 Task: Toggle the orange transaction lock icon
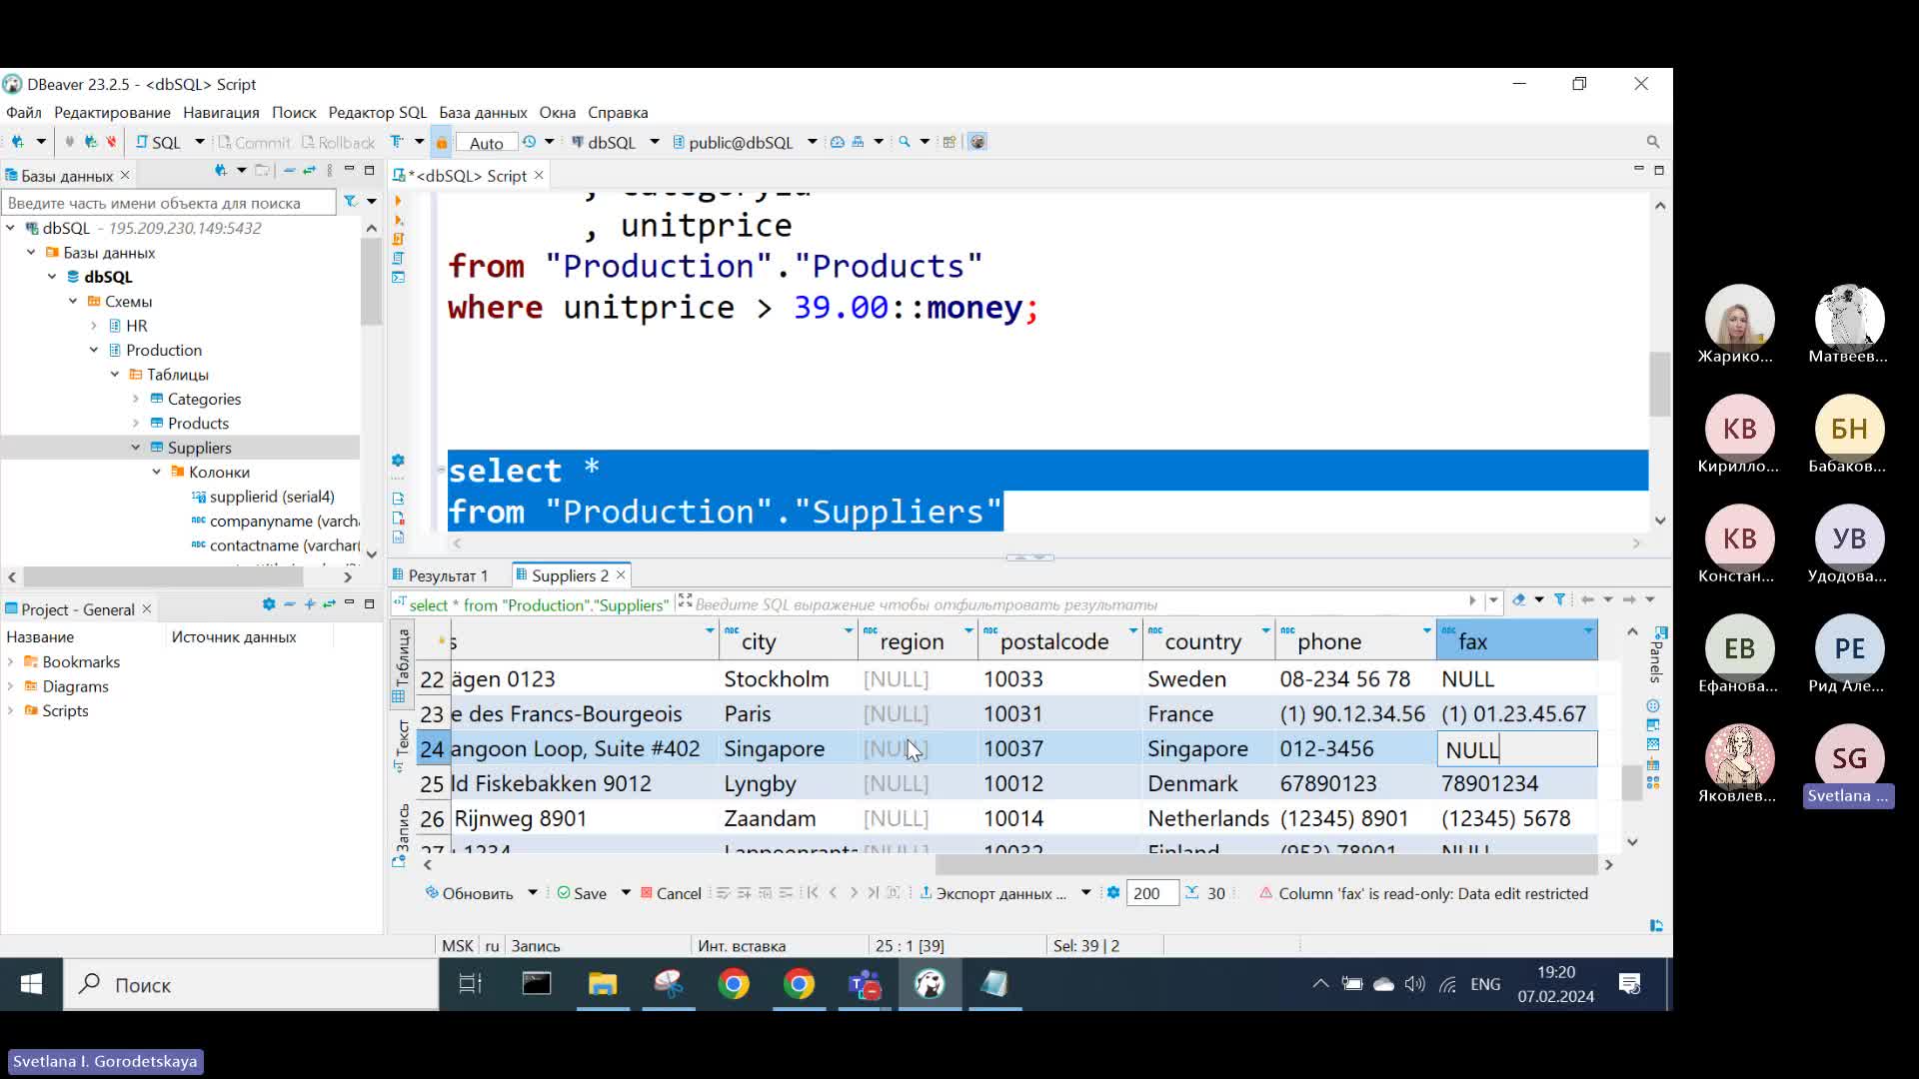click(x=442, y=142)
